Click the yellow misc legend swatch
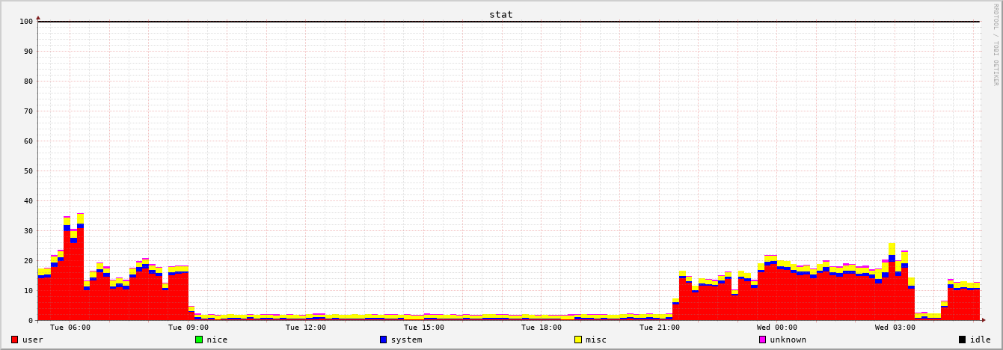The image size is (1003, 350). 578,340
